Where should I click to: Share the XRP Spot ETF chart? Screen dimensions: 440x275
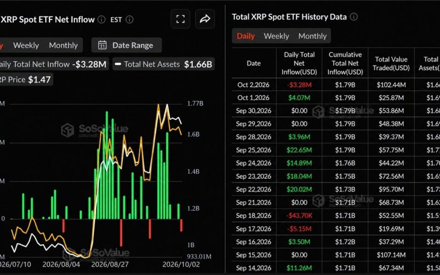click(x=205, y=19)
